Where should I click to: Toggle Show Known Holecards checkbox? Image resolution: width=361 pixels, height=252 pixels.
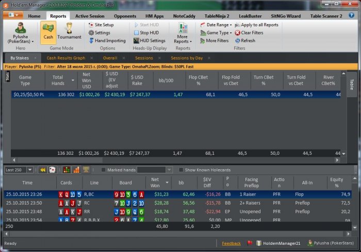[x=180, y=170]
